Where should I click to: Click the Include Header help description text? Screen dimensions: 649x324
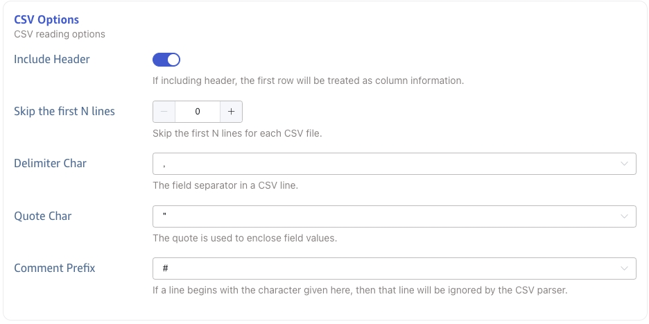click(x=308, y=80)
